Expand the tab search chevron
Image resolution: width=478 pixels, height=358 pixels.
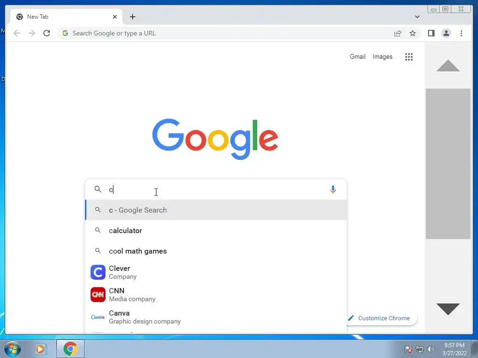417,17
